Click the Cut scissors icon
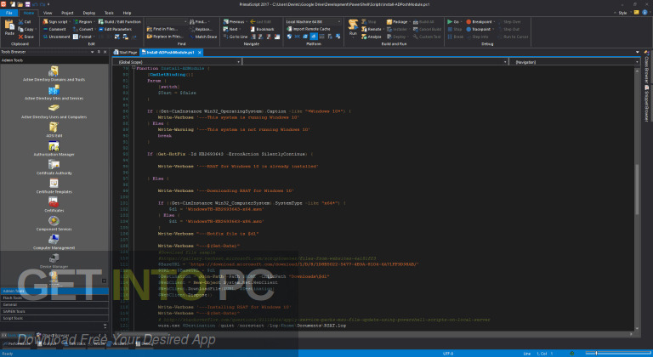The width and height of the screenshot is (653, 357). [20, 21]
